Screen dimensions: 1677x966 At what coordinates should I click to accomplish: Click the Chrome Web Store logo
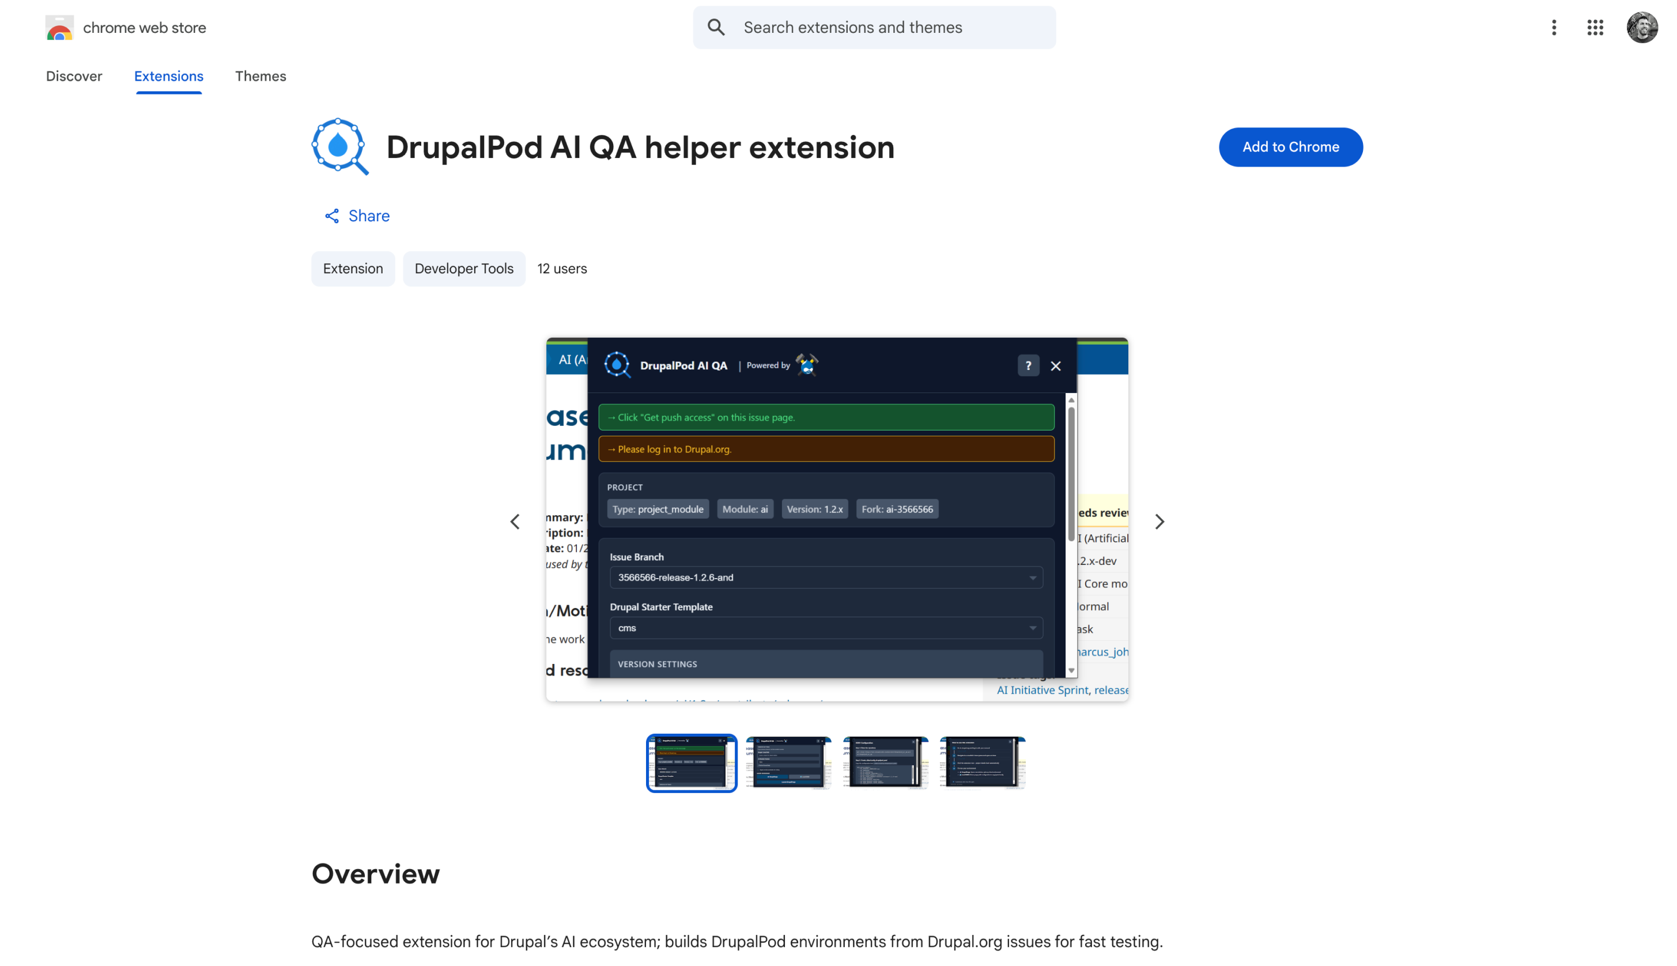pyautogui.click(x=59, y=28)
